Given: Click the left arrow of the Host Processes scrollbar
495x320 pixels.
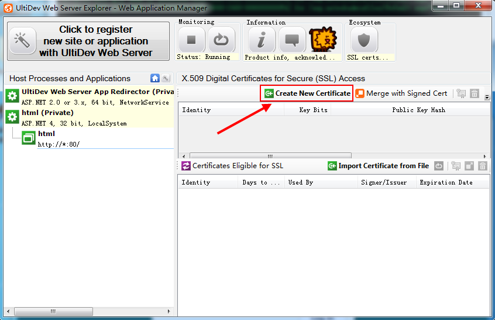Looking at the screenshot, I should (x=8, y=311).
